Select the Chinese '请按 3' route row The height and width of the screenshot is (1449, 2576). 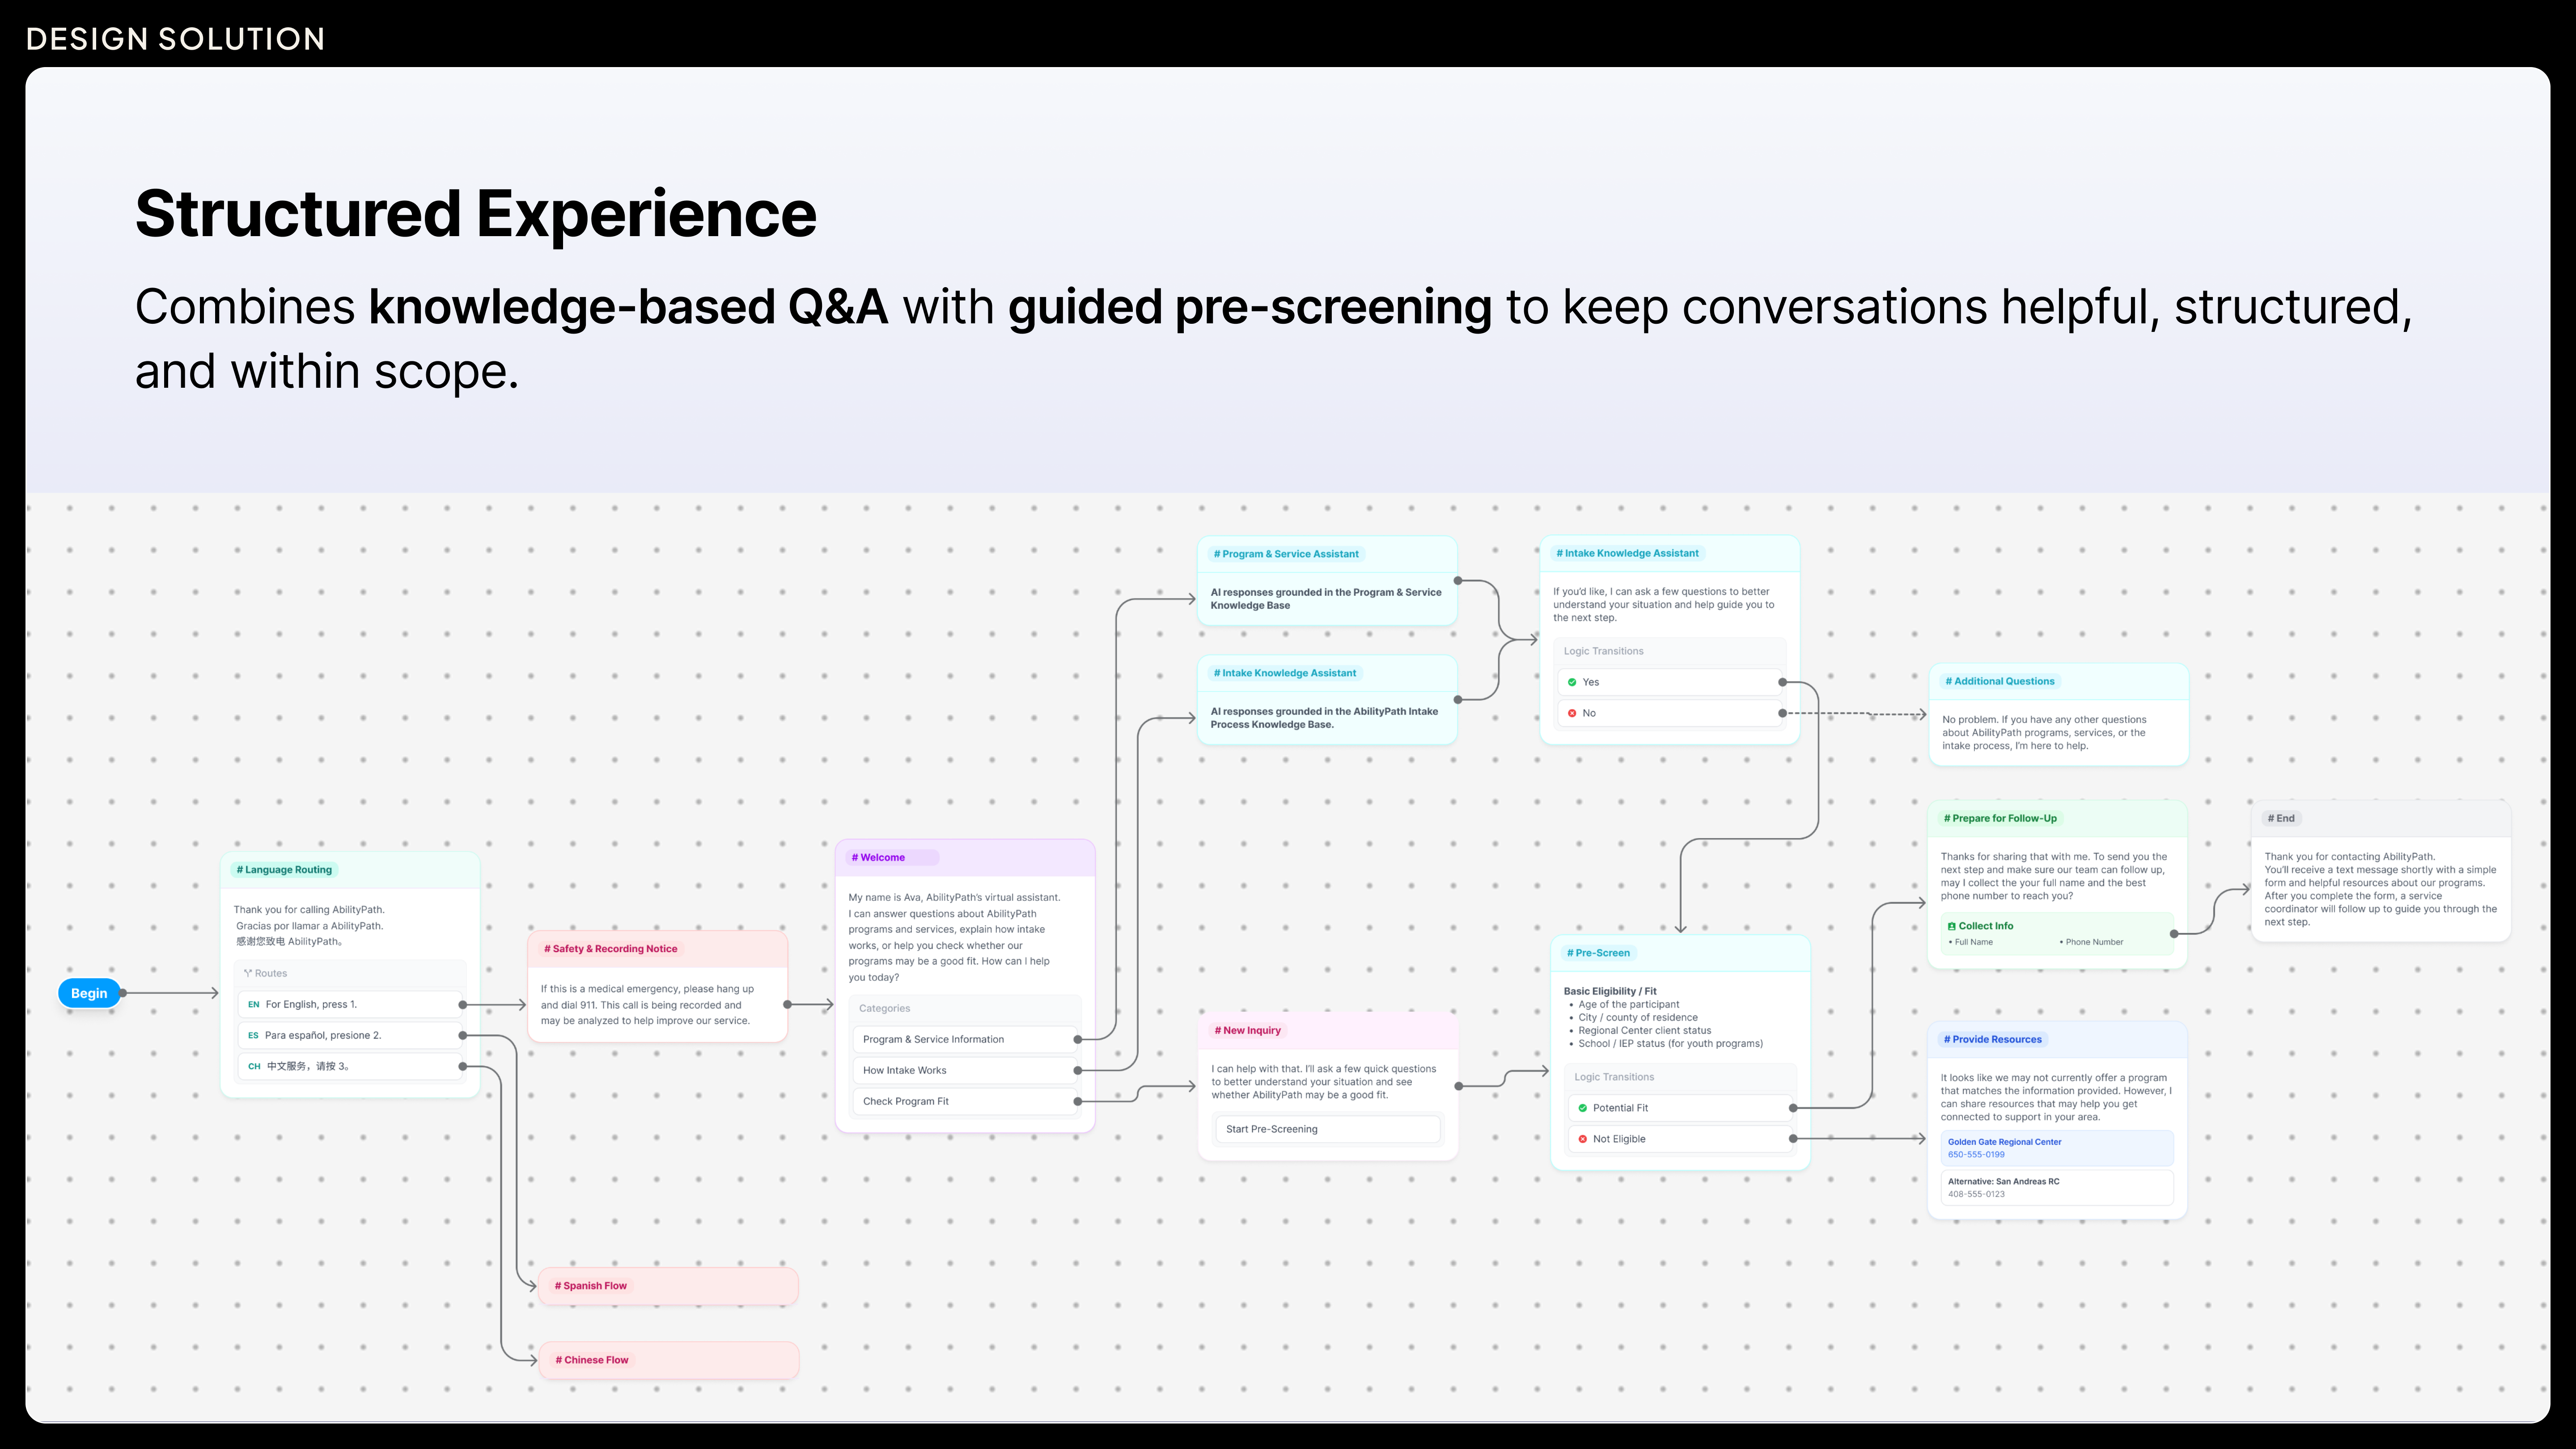350,1066
